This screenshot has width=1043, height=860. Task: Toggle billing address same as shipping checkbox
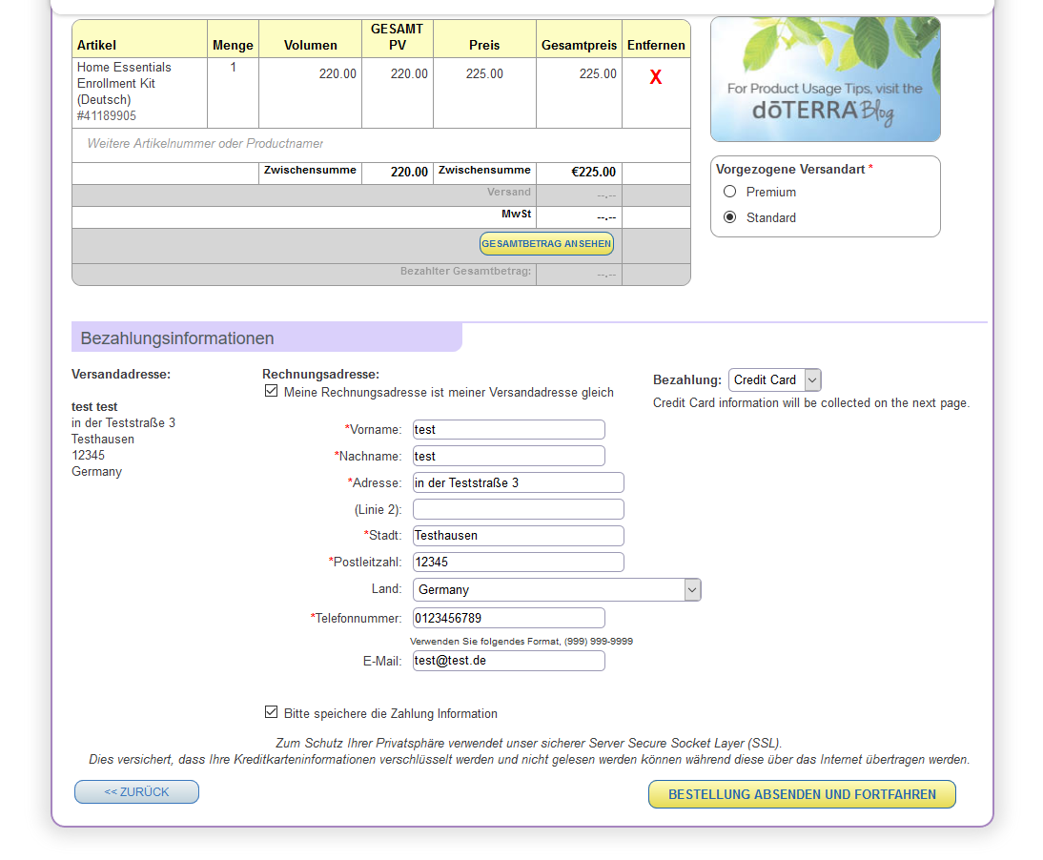271,391
